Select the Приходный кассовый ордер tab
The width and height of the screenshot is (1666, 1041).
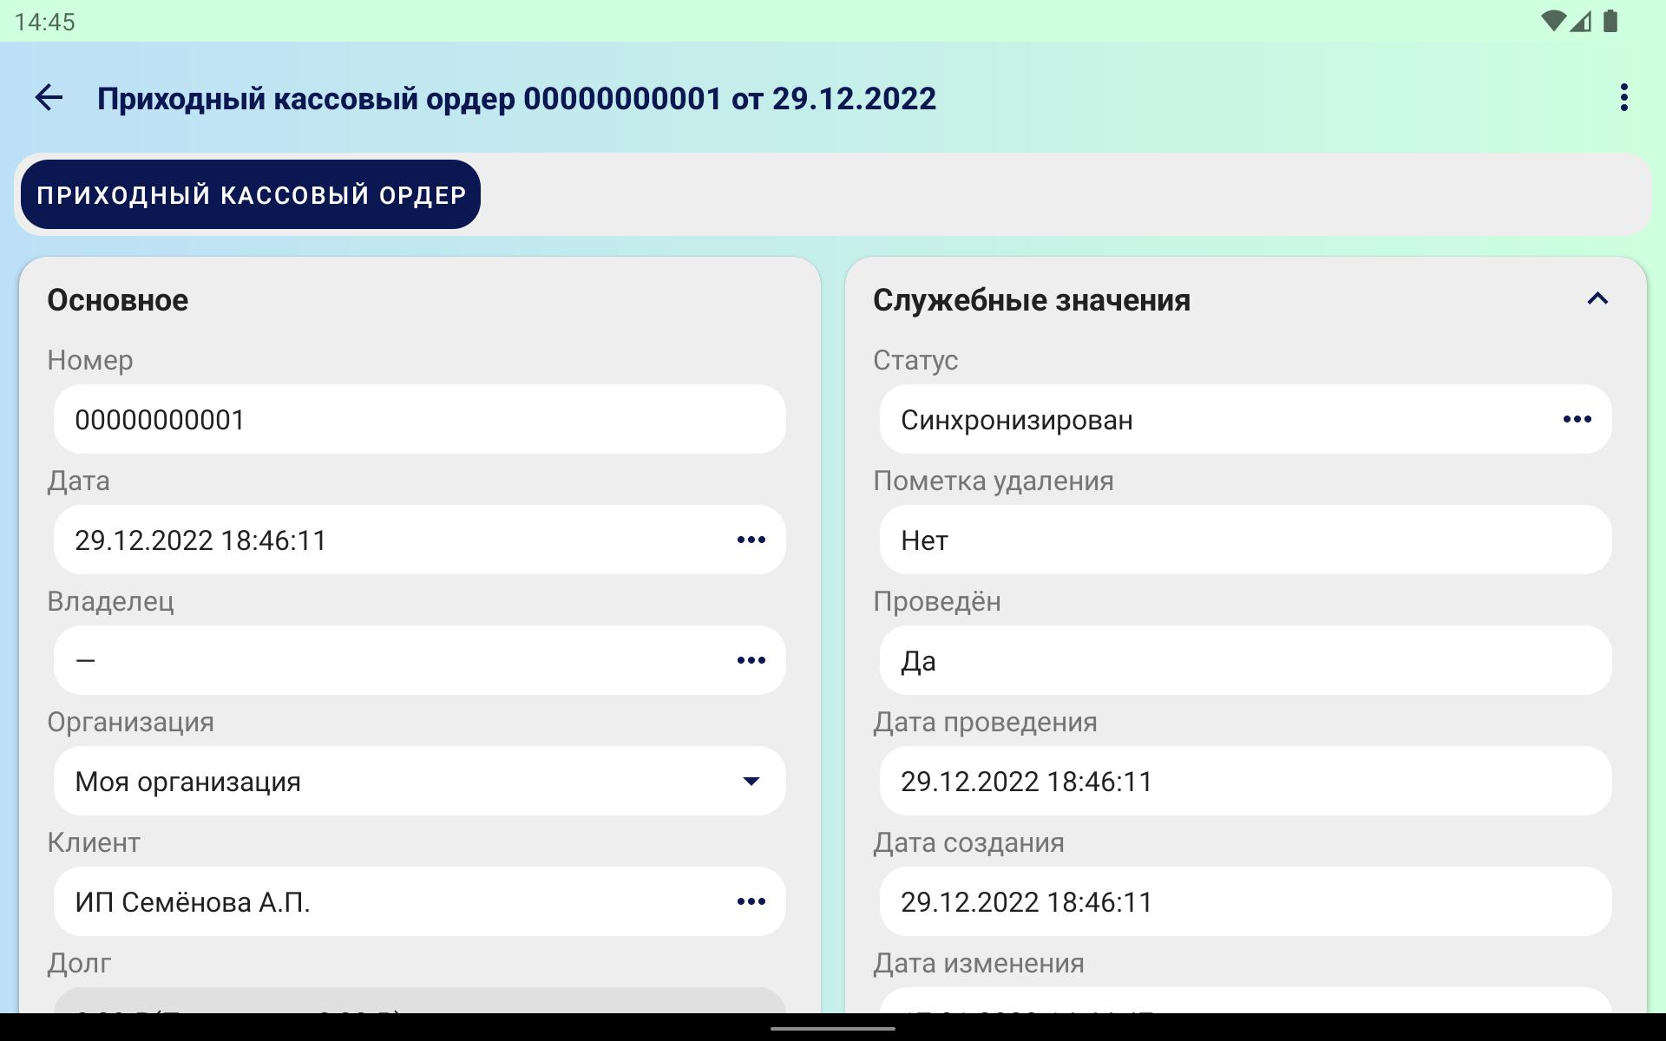[251, 194]
